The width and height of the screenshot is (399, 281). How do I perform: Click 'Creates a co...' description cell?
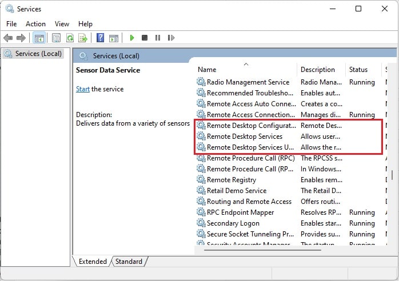pos(321,104)
